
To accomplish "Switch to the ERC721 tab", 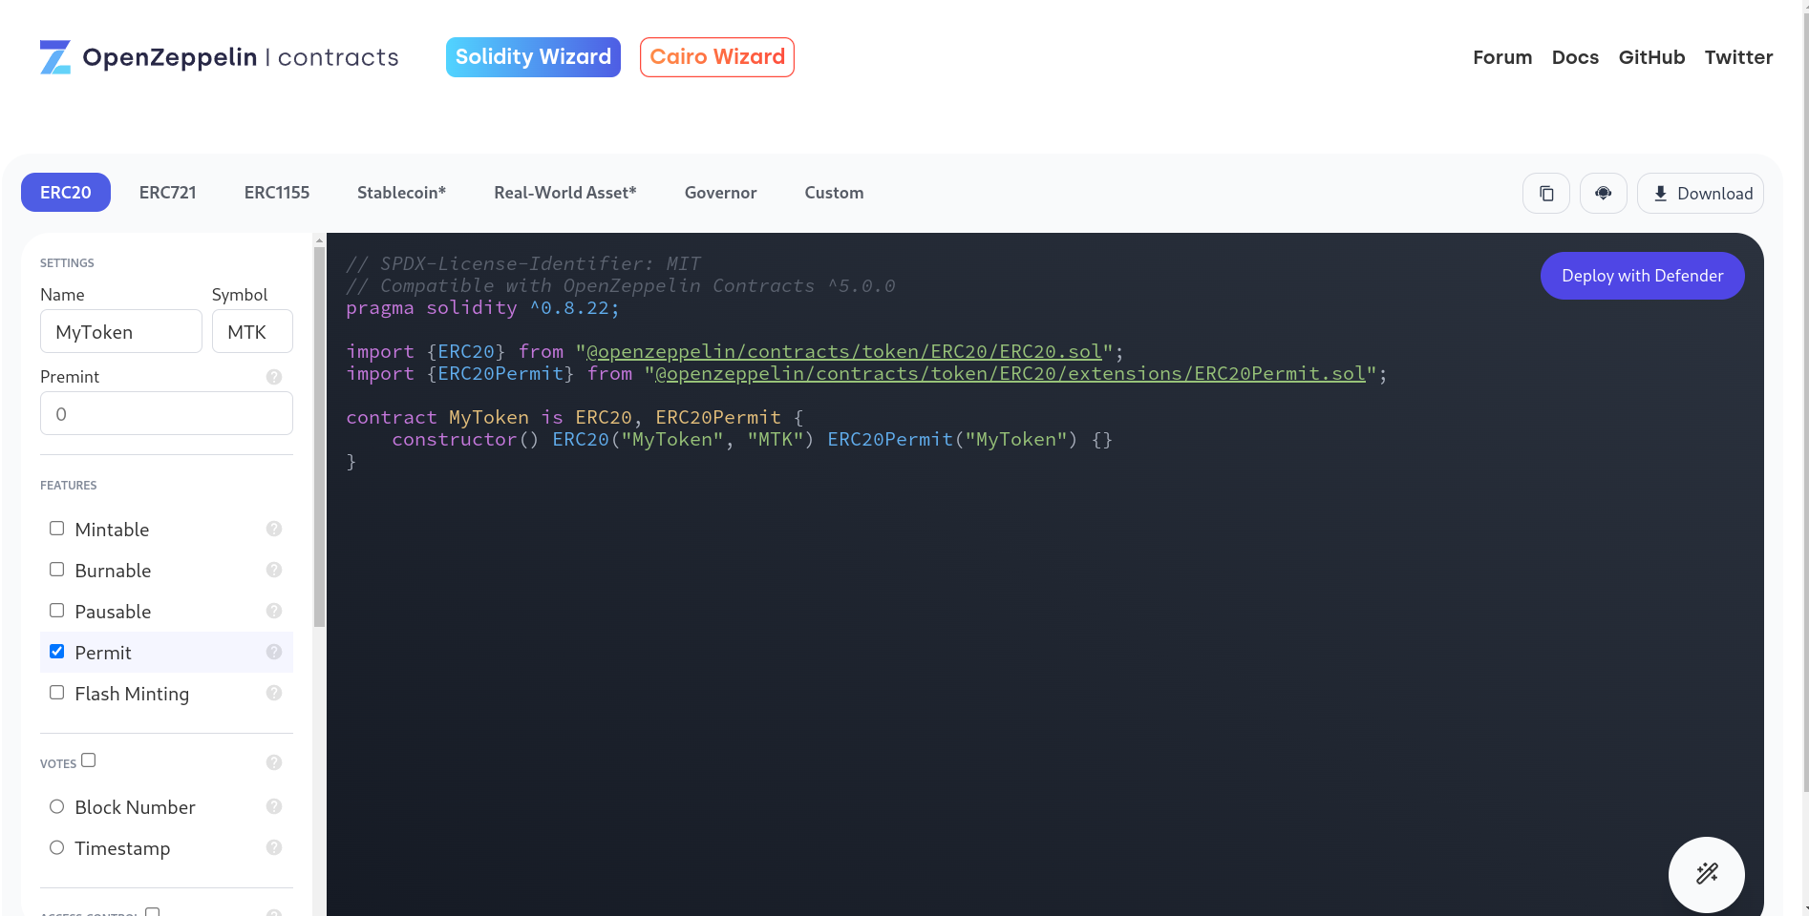I will [167, 193].
